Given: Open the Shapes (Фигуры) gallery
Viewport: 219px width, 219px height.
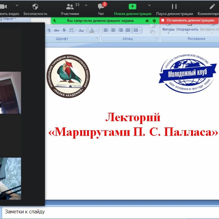Looking at the screenshot, I should pyautogui.click(x=168, y=30).
